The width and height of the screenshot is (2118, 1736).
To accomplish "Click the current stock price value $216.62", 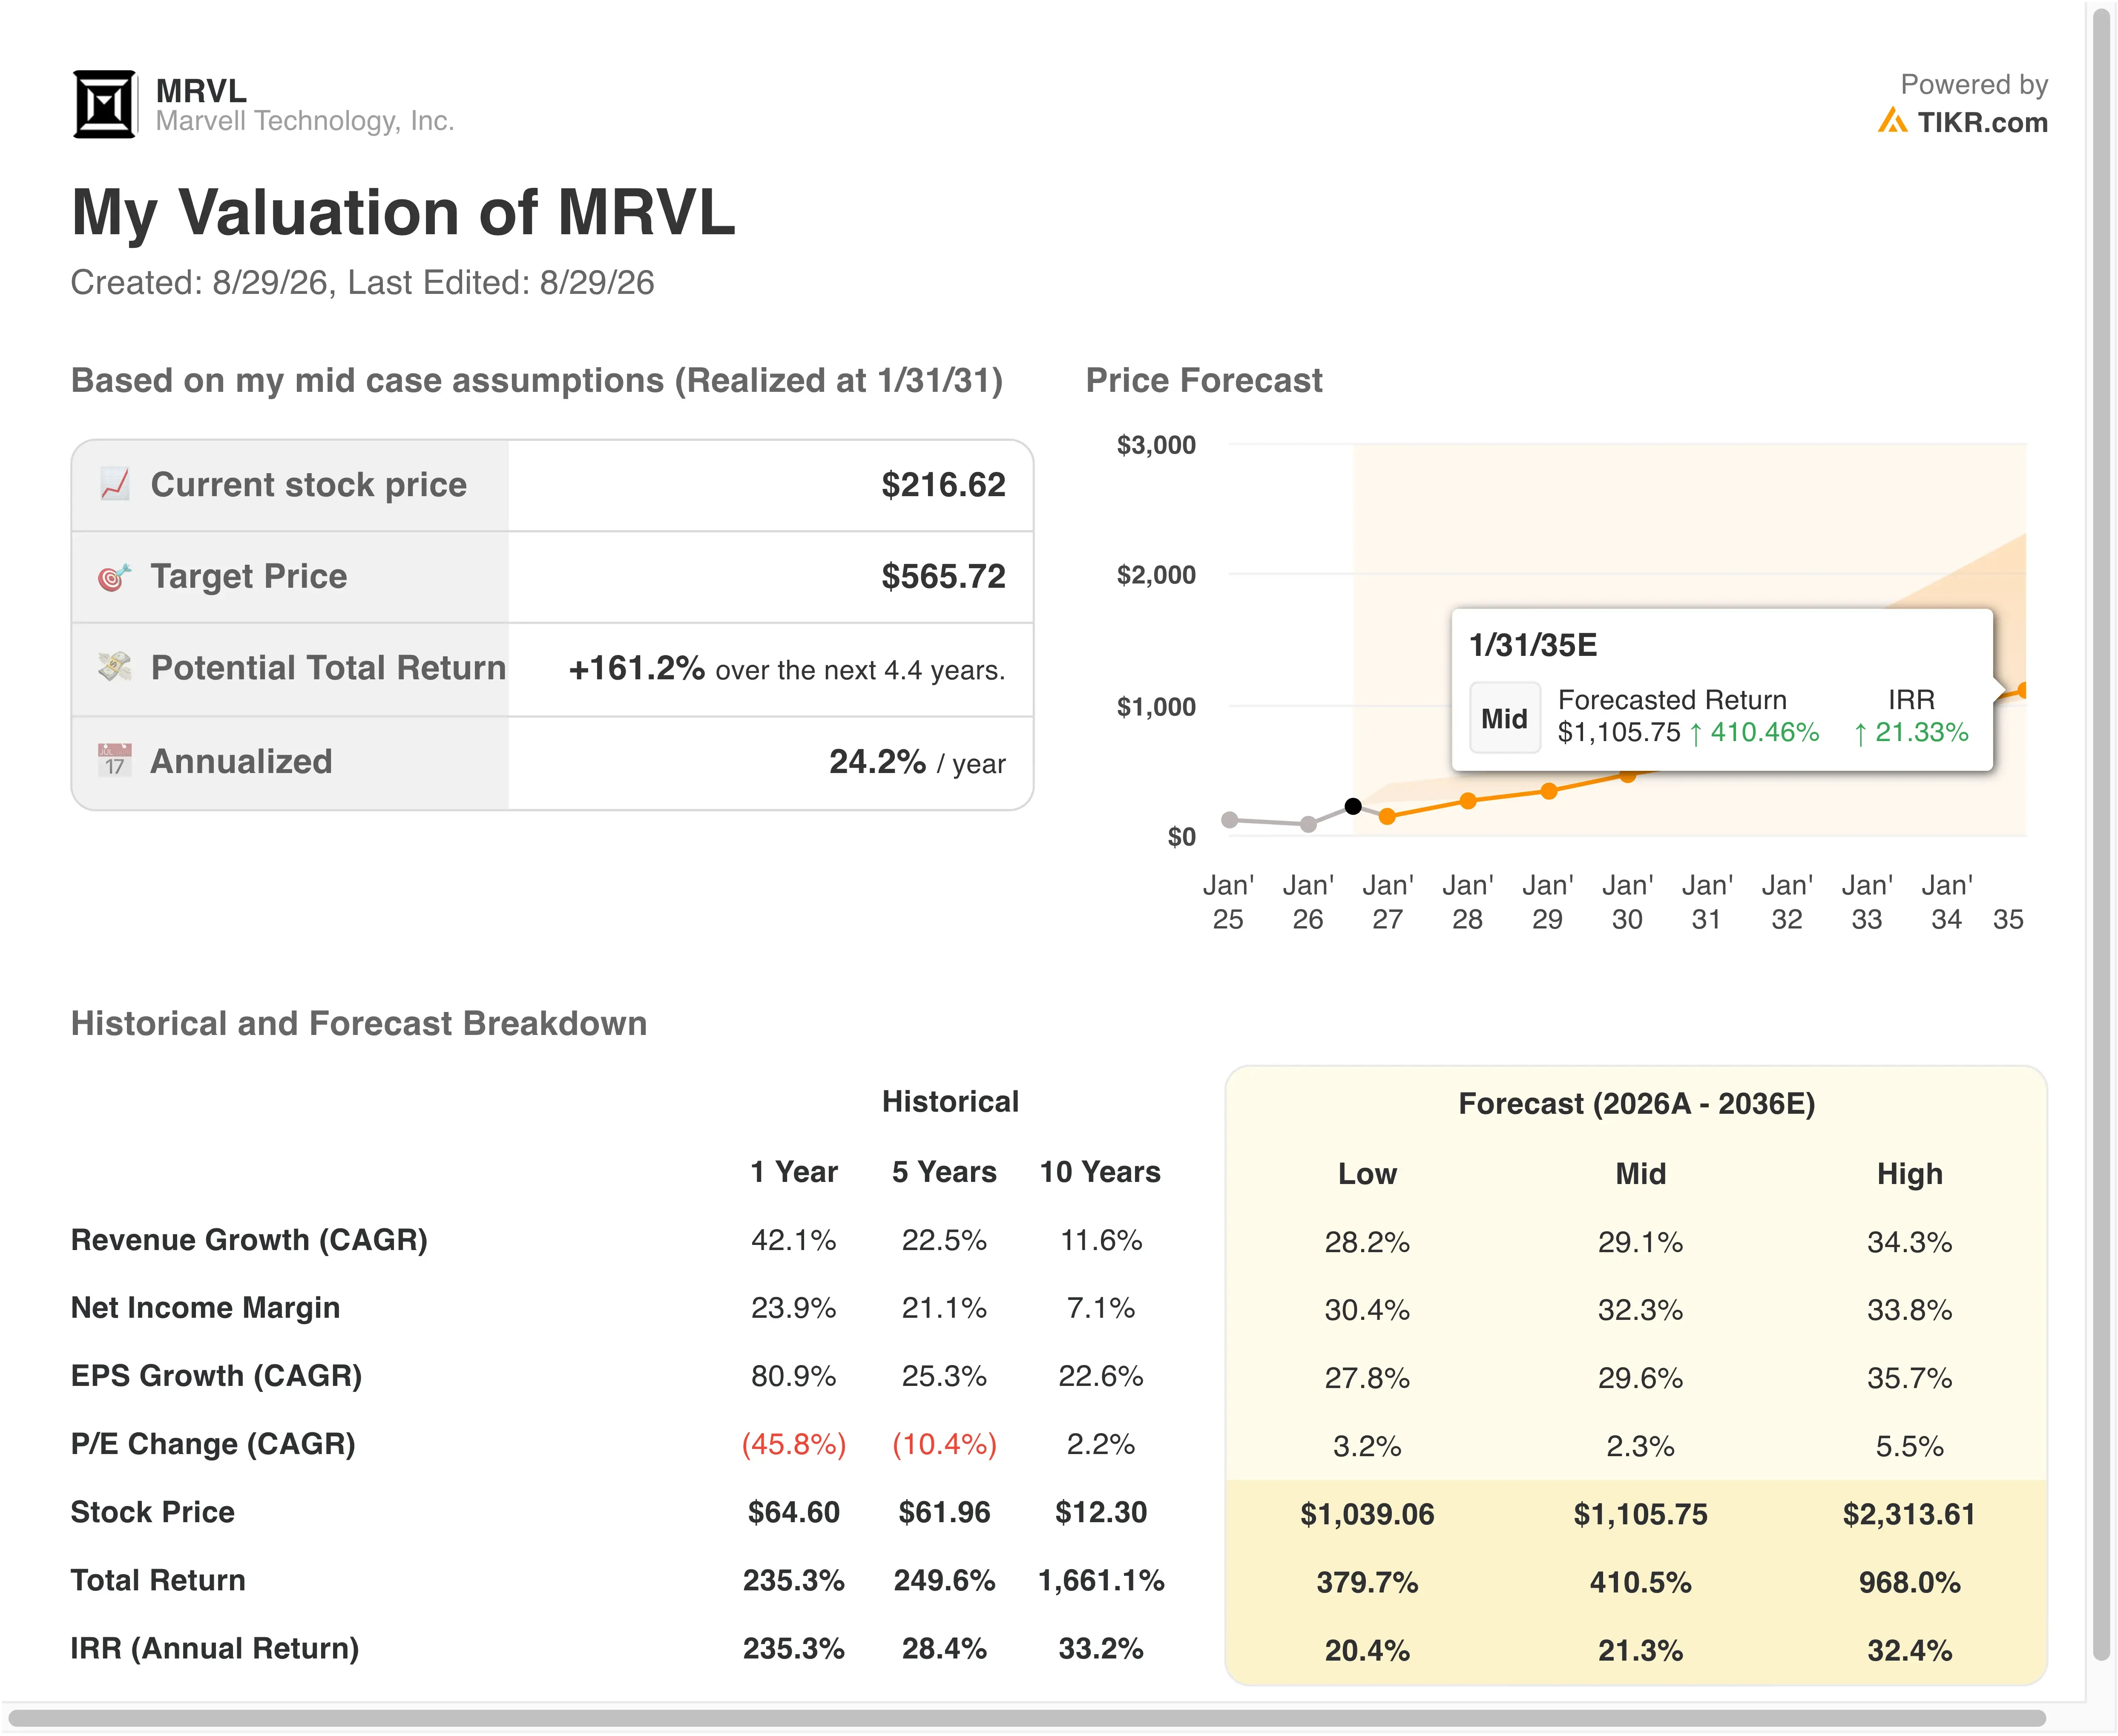I will (943, 485).
